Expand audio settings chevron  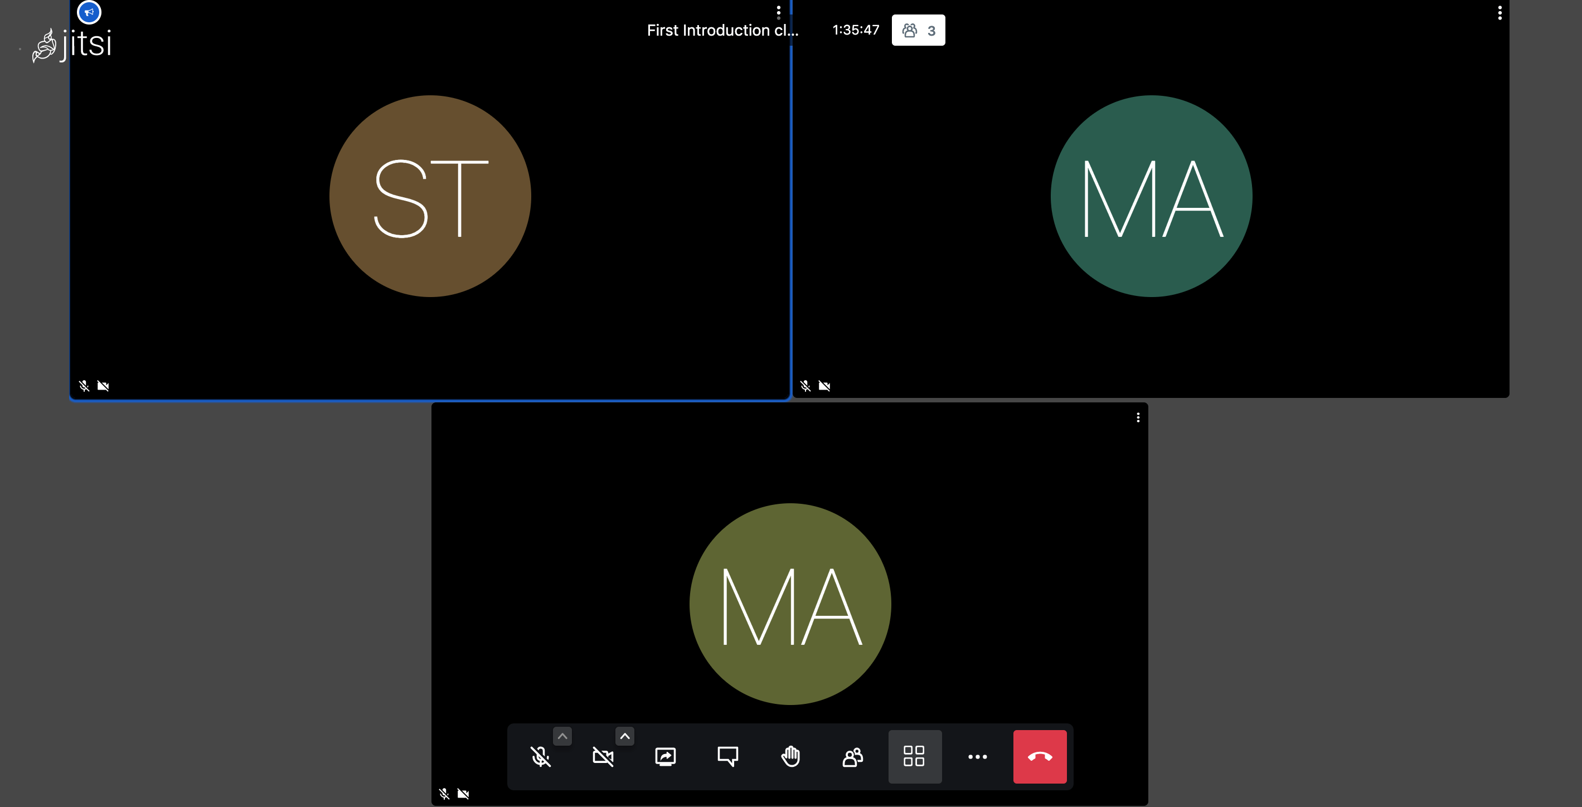point(562,736)
